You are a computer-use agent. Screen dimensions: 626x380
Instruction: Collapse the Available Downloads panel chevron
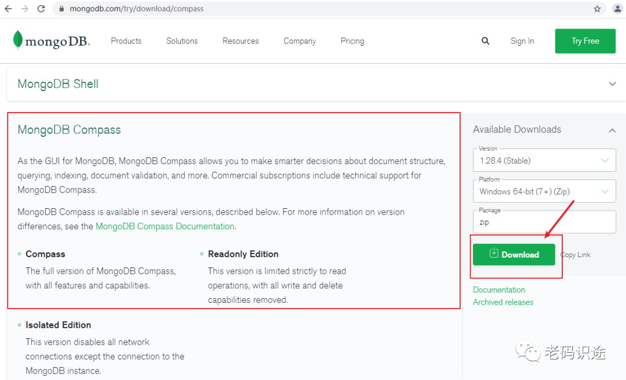coord(612,131)
